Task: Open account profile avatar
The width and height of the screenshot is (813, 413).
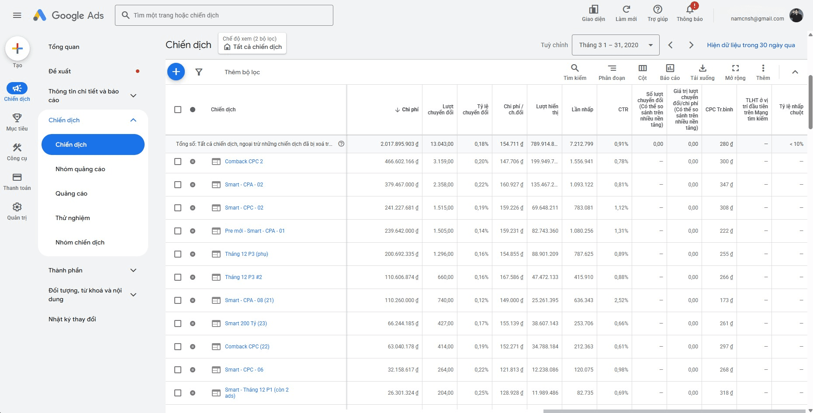Action: click(796, 15)
